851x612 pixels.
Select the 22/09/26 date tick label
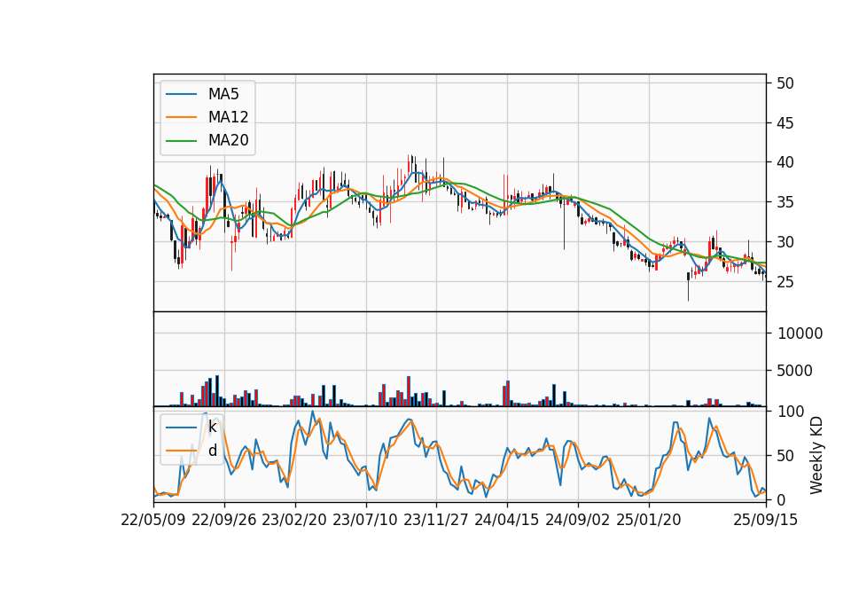click(224, 520)
